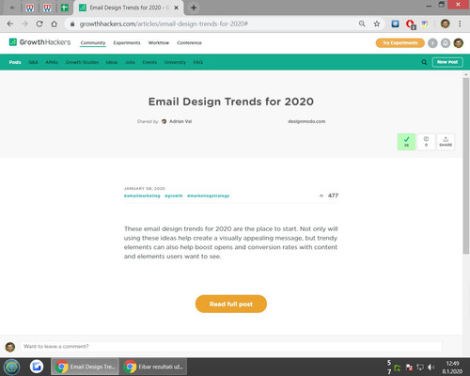This screenshot has height=376, width=470.
Task: Open the blue app icon on taskbar
Action: coord(37,367)
